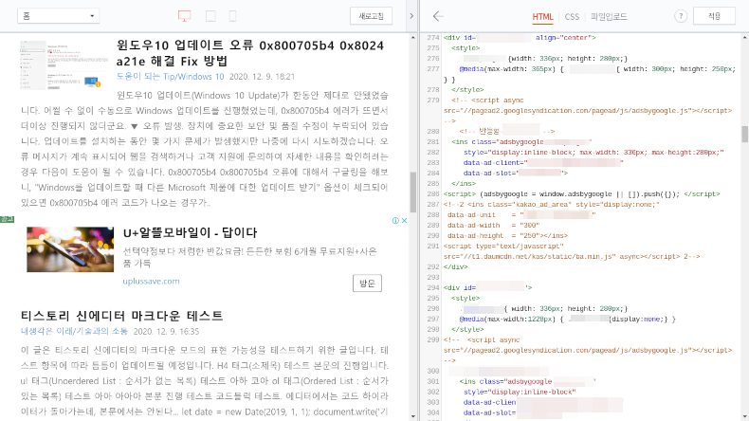749x421 pixels.
Task: Click the ad phone image
Action: pyautogui.click(x=70, y=249)
